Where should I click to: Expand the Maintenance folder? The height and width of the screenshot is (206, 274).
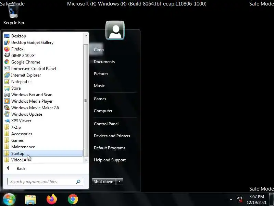point(43,147)
